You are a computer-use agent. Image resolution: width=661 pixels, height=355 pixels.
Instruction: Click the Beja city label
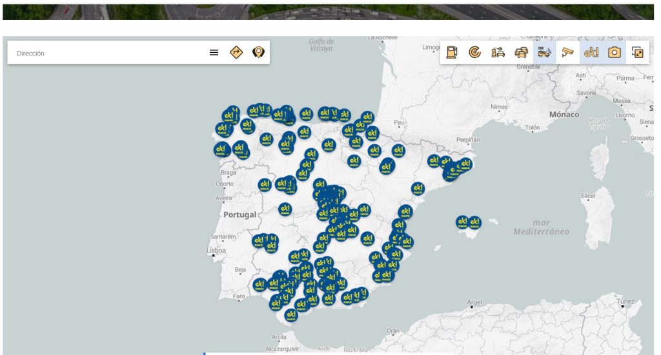tap(240, 269)
